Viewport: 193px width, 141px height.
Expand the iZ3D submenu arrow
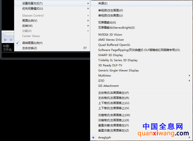(x=189, y=81)
